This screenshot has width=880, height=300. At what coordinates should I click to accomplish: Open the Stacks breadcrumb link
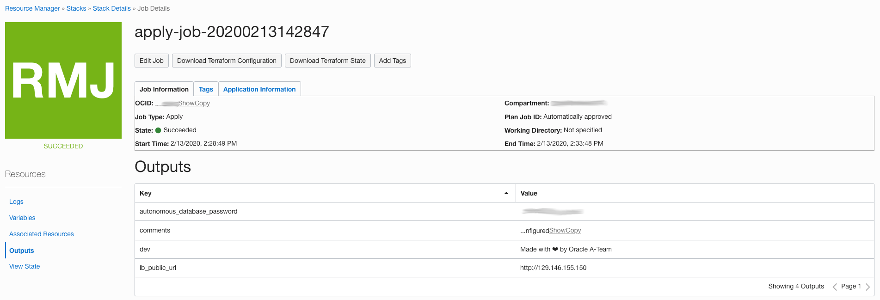pos(76,8)
